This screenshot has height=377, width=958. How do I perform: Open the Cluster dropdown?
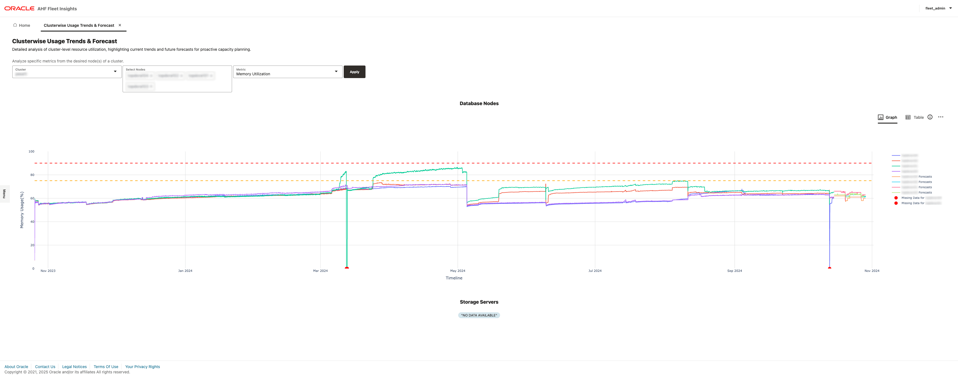pos(114,72)
